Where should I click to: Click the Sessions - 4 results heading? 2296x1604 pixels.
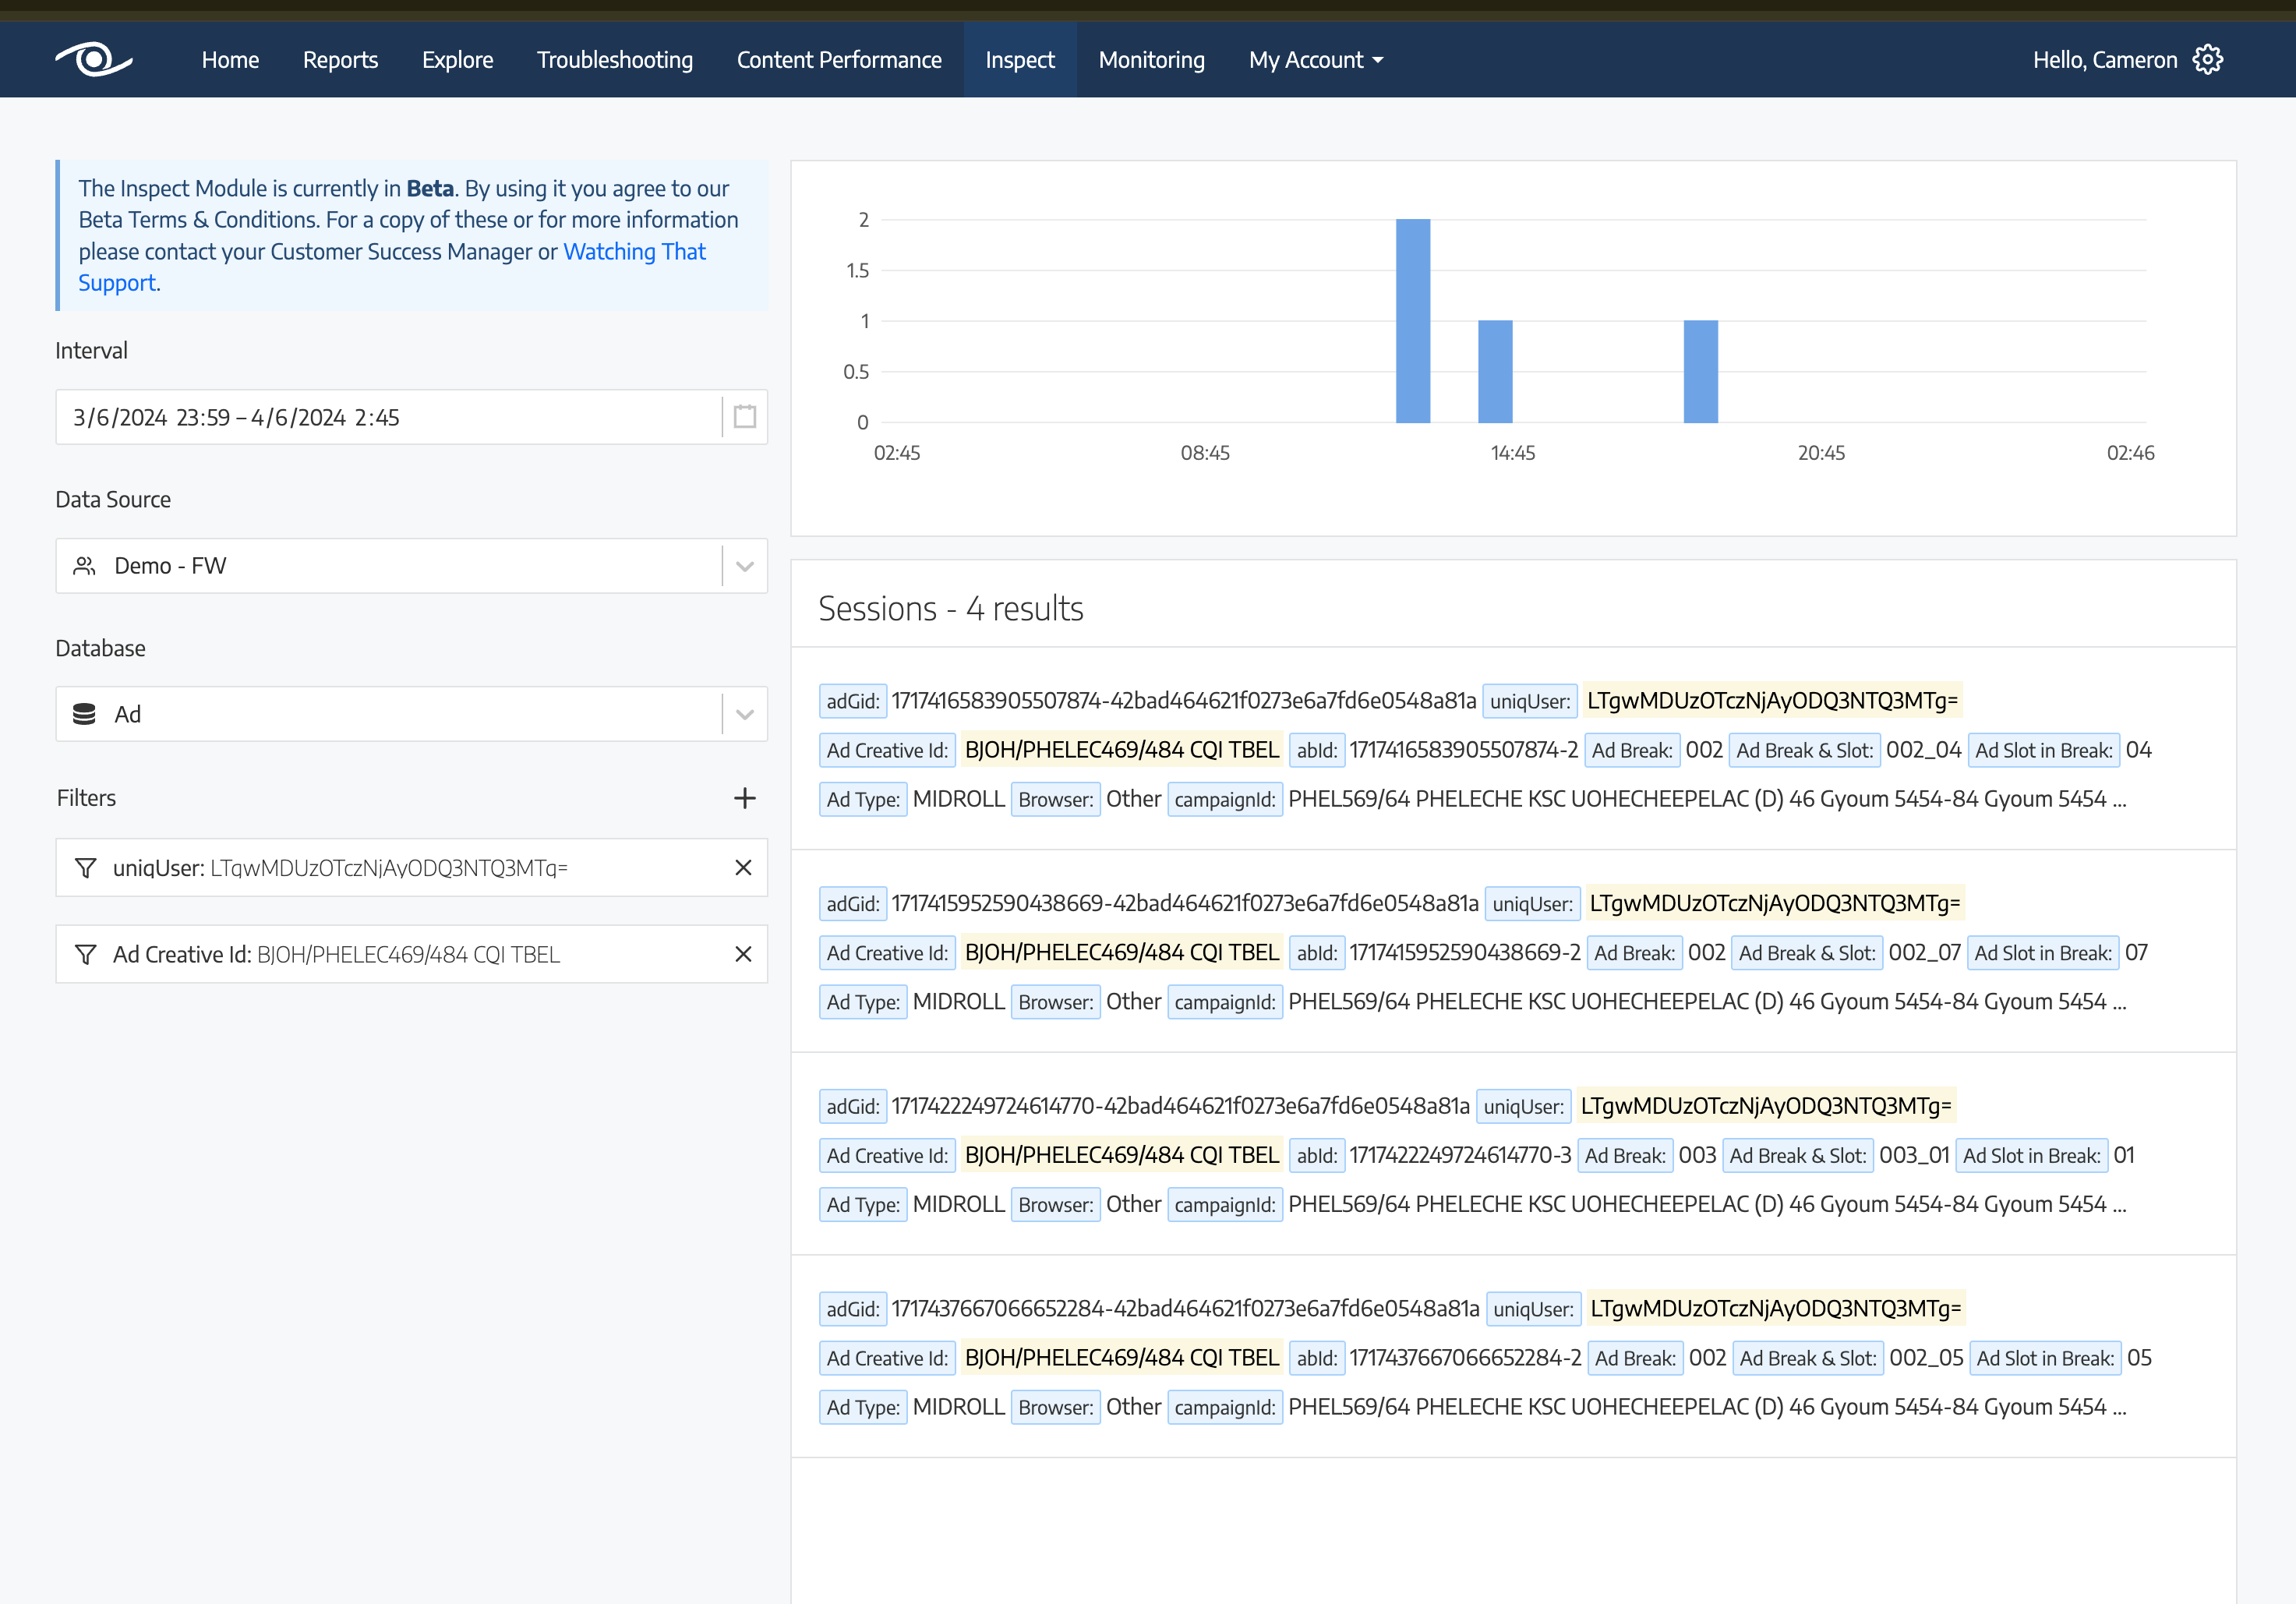pos(951,608)
